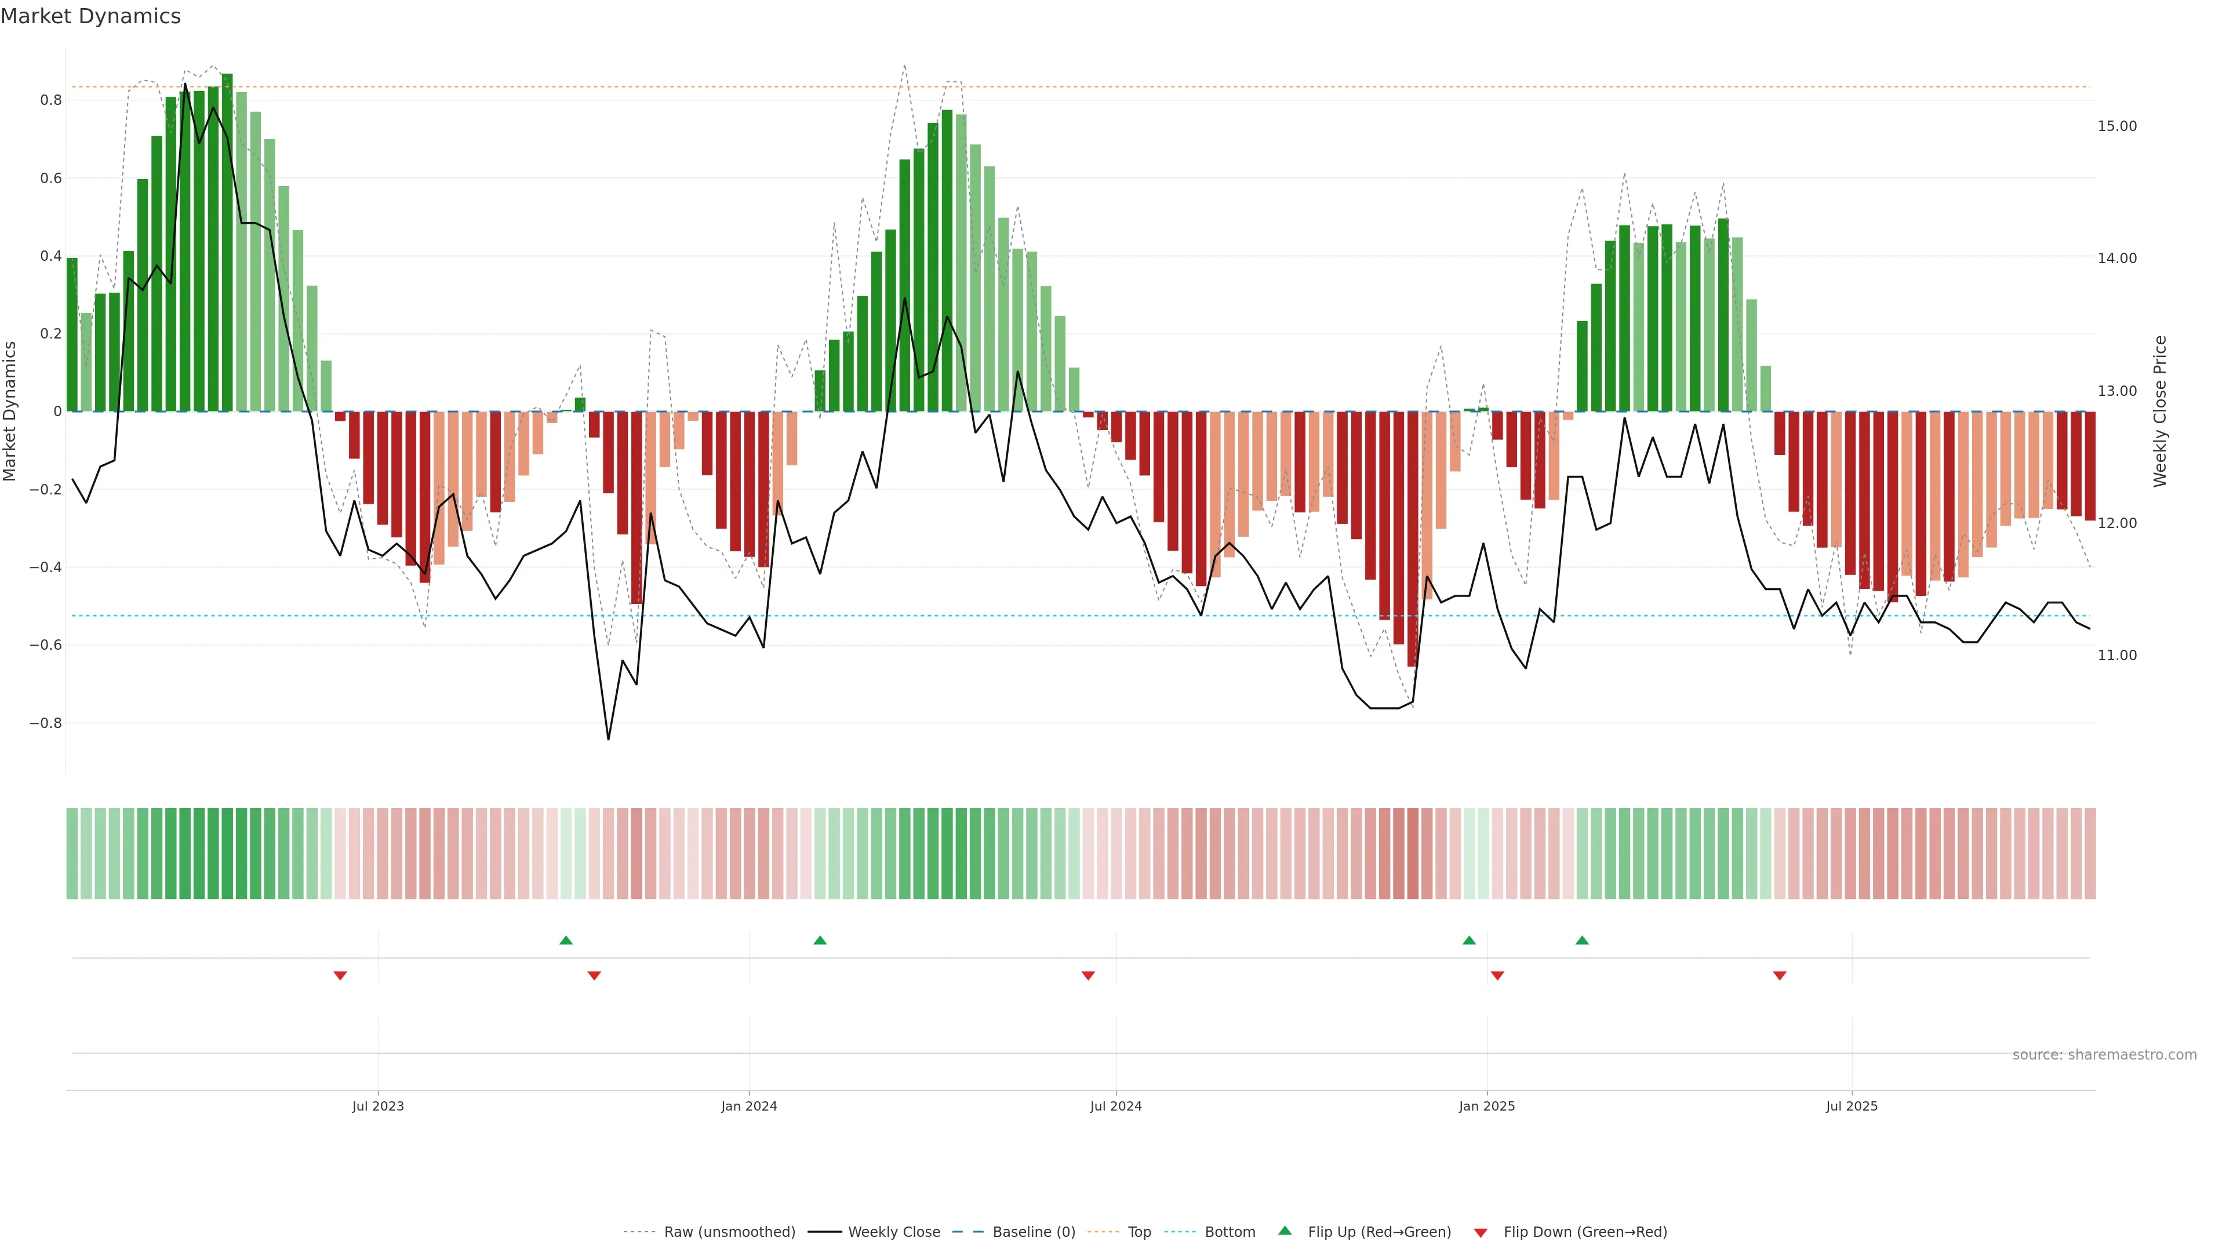Click the Jul 2025 x-axis label
This screenshot has width=2226, height=1252.
click(1851, 1106)
